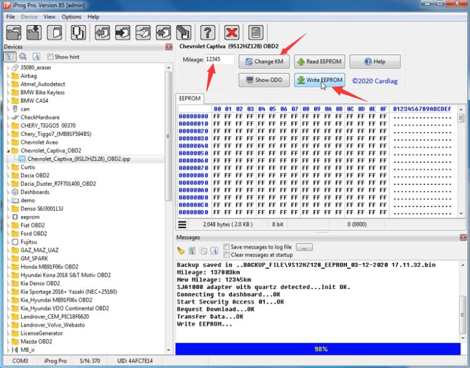Click the open folder toolbar icon
The height and width of the screenshot is (368, 470).
coord(14,32)
